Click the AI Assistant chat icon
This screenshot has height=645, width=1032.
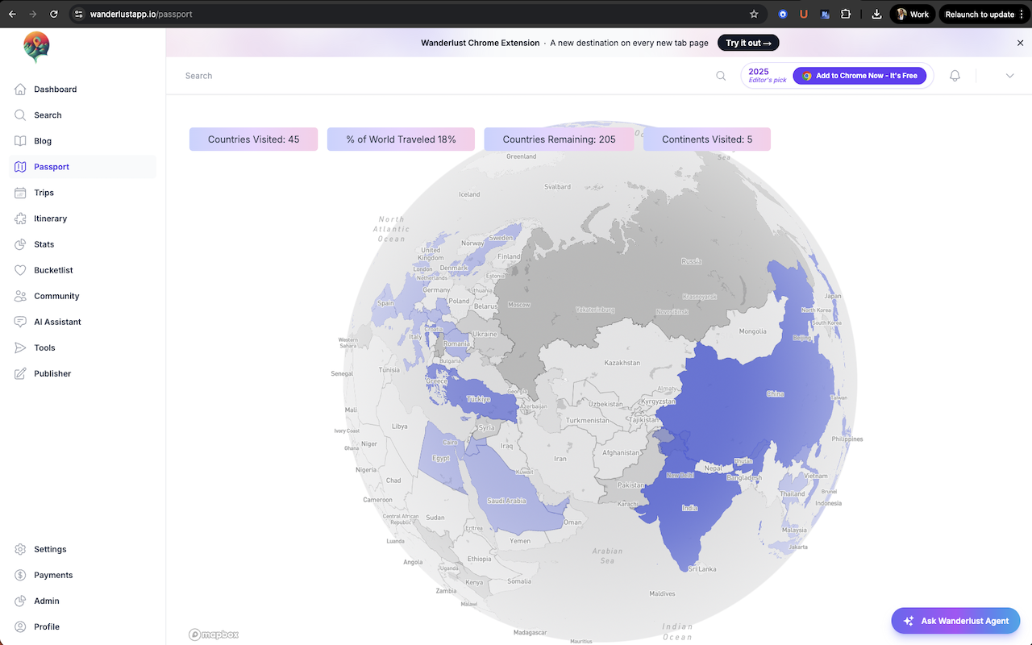pos(21,322)
